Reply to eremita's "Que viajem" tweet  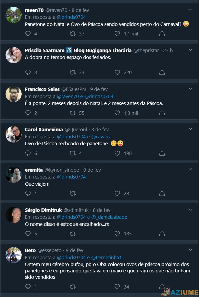click(28, 193)
